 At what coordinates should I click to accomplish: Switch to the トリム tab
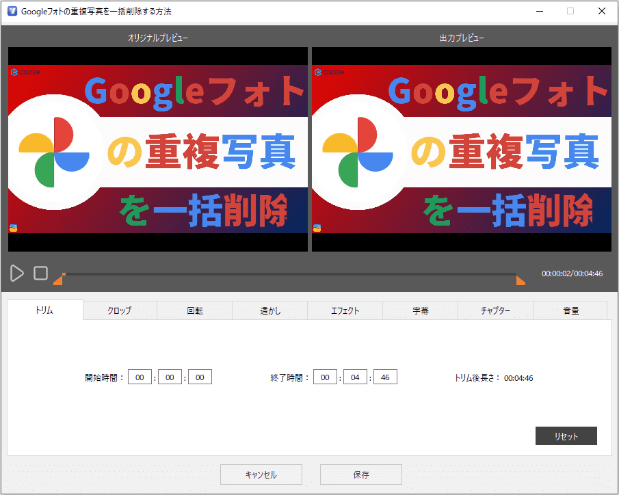(44, 310)
